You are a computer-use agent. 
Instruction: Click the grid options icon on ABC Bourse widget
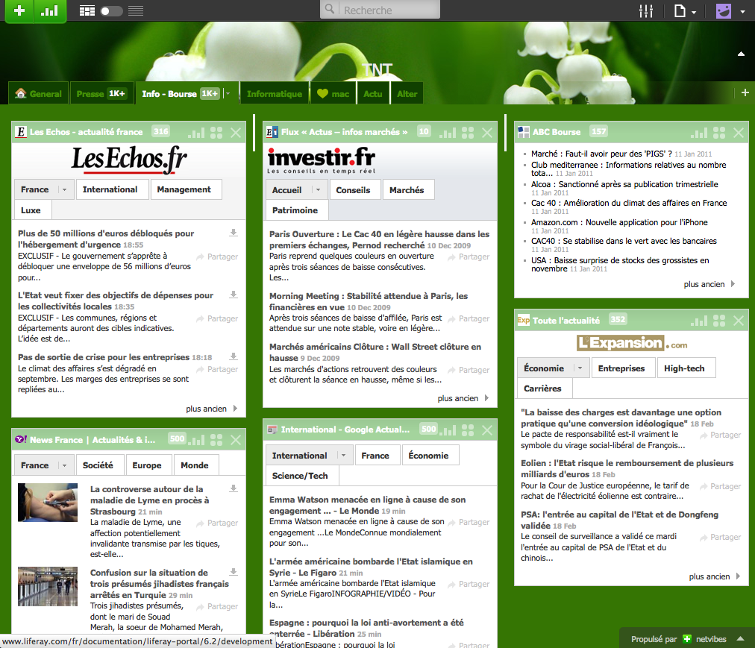click(x=719, y=133)
